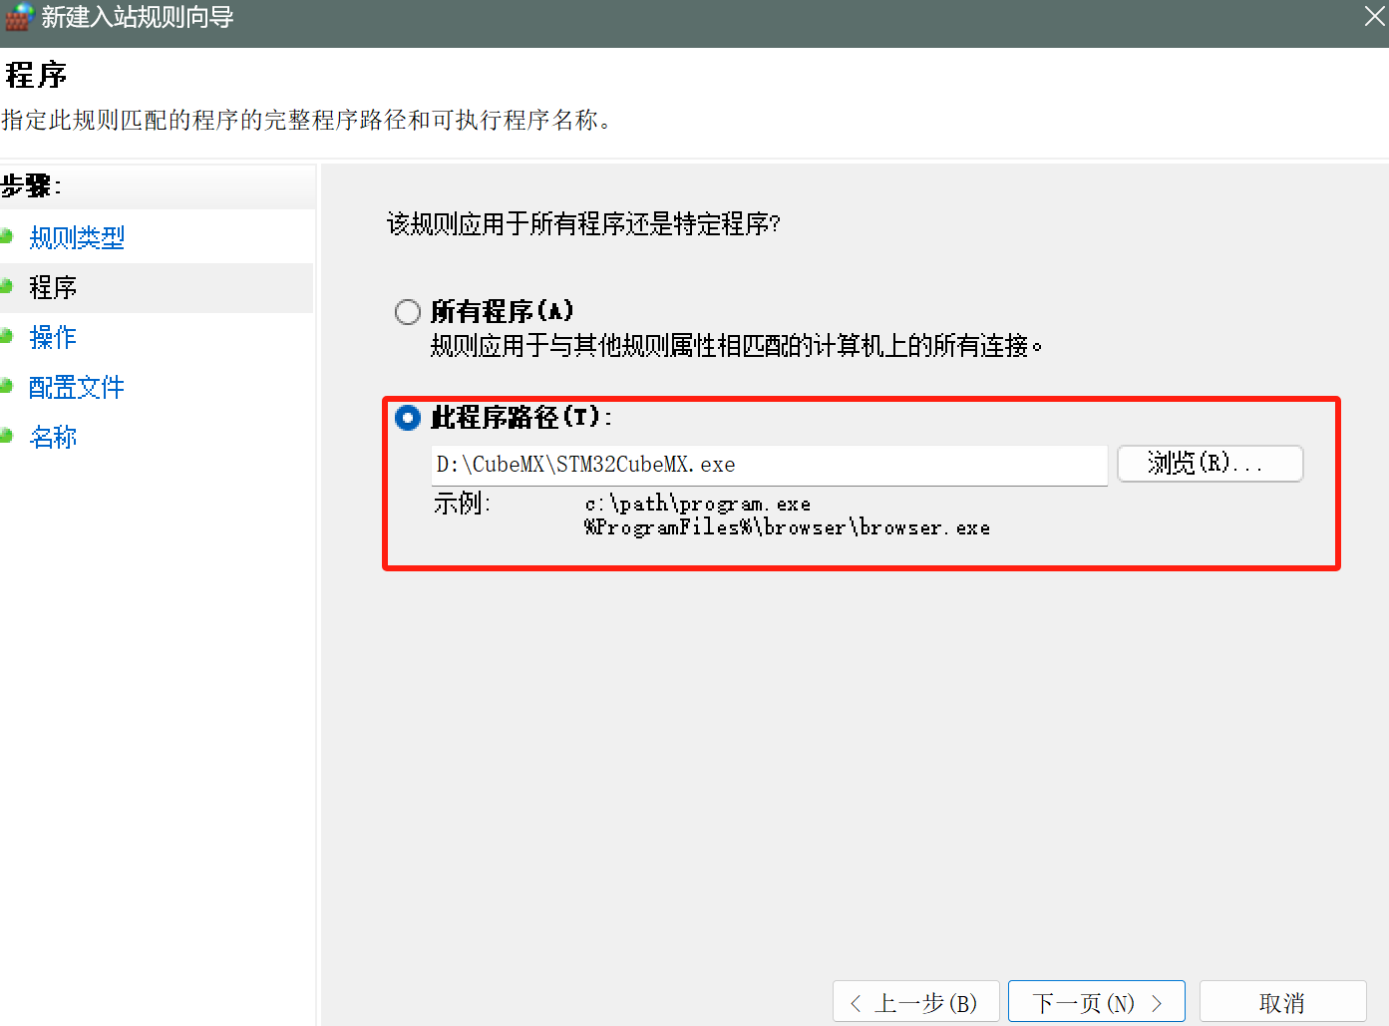Go back with 上一步(B) button
This screenshot has width=1389, height=1026.
pos(914,1002)
